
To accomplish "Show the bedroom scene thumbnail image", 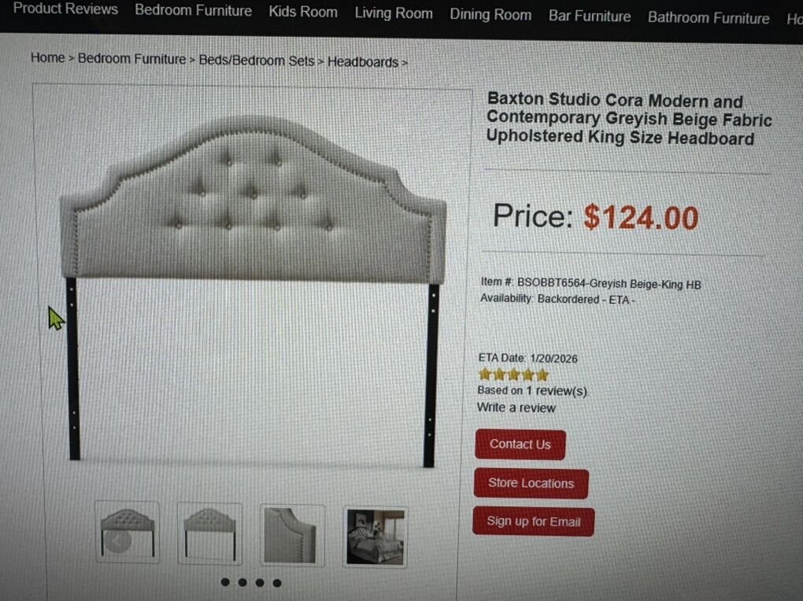I will [x=376, y=537].
